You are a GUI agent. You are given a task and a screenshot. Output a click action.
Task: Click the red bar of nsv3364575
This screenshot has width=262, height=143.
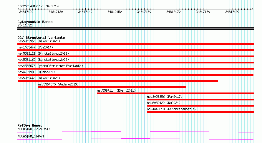click(x=112, y=87)
